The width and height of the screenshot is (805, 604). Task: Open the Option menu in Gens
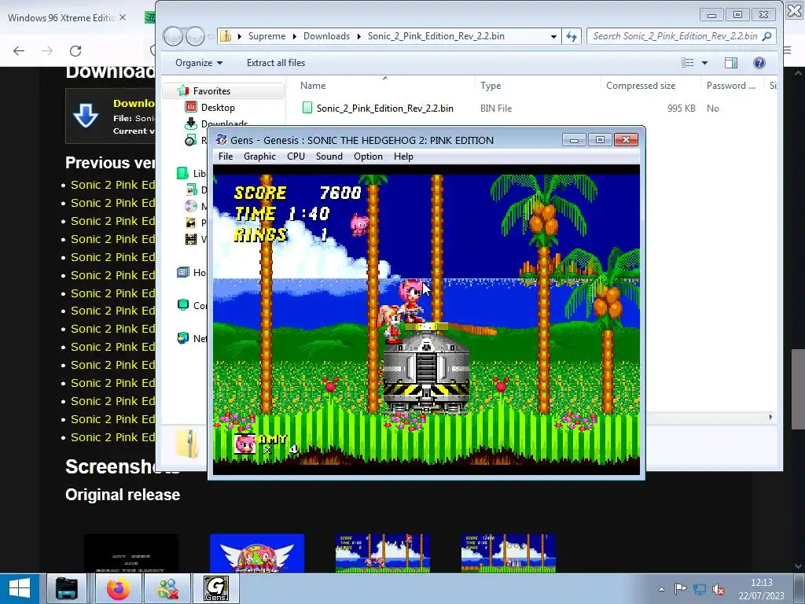(x=368, y=157)
